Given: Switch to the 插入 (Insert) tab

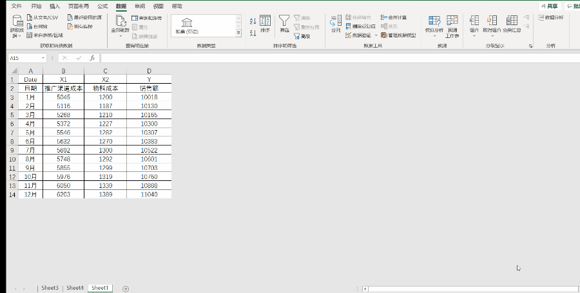Looking at the screenshot, I should pos(55,6).
